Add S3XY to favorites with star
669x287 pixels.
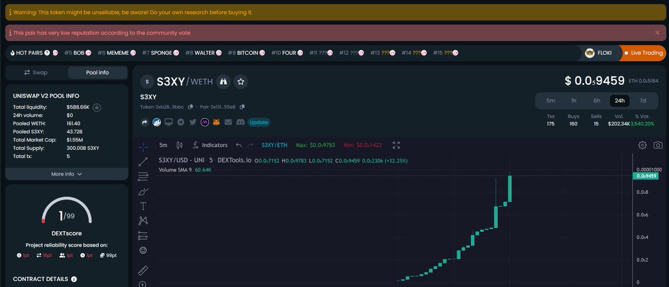[241, 81]
